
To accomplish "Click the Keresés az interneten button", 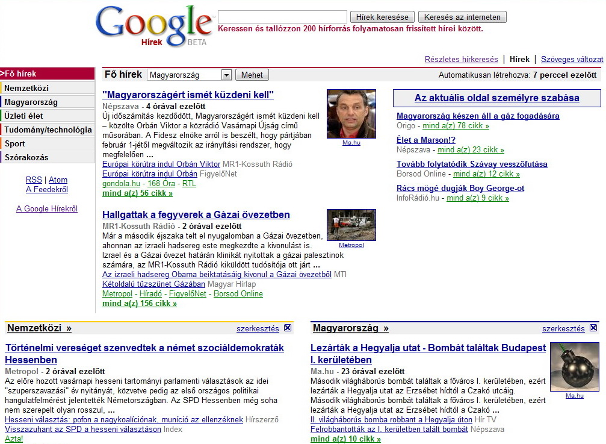I will [462, 17].
